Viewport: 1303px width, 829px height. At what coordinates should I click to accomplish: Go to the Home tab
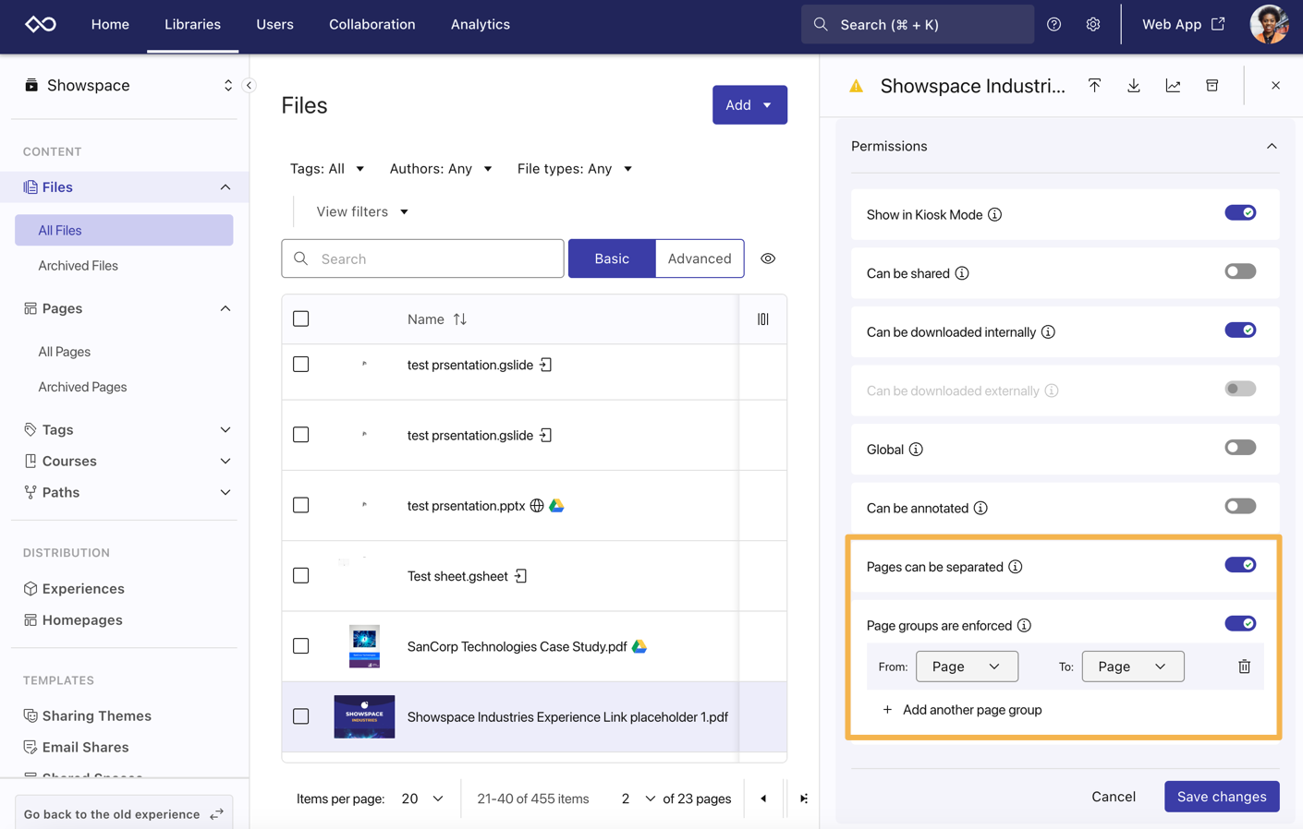click(110, 25)
